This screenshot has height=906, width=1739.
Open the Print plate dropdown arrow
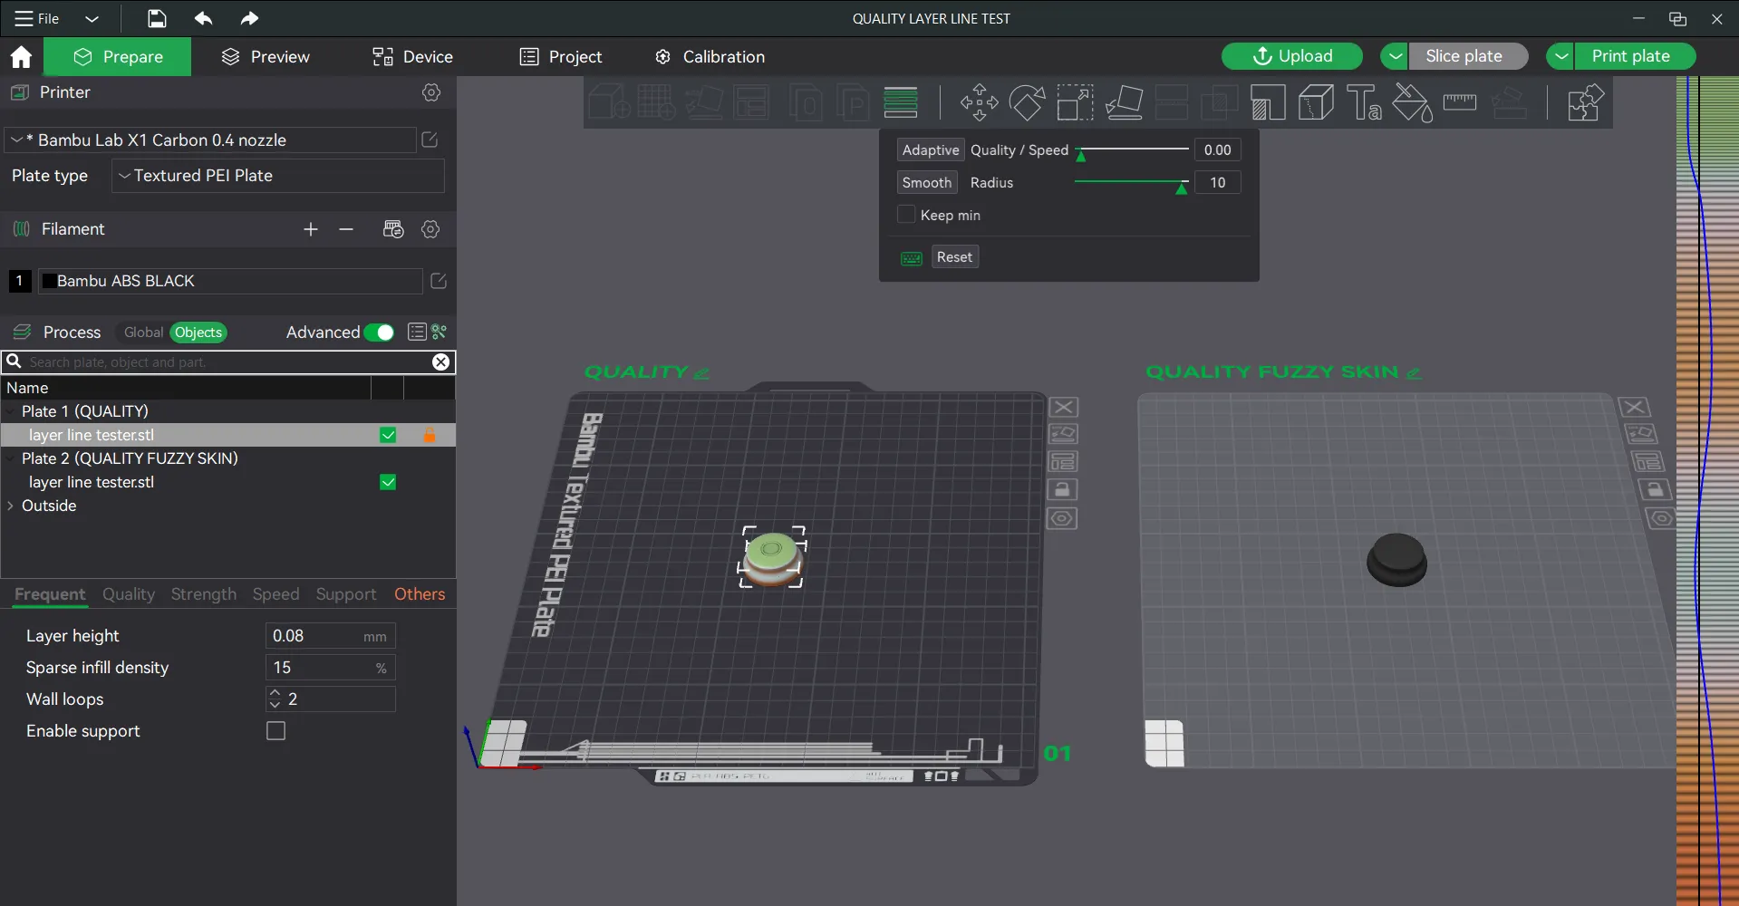(1560, 56)
